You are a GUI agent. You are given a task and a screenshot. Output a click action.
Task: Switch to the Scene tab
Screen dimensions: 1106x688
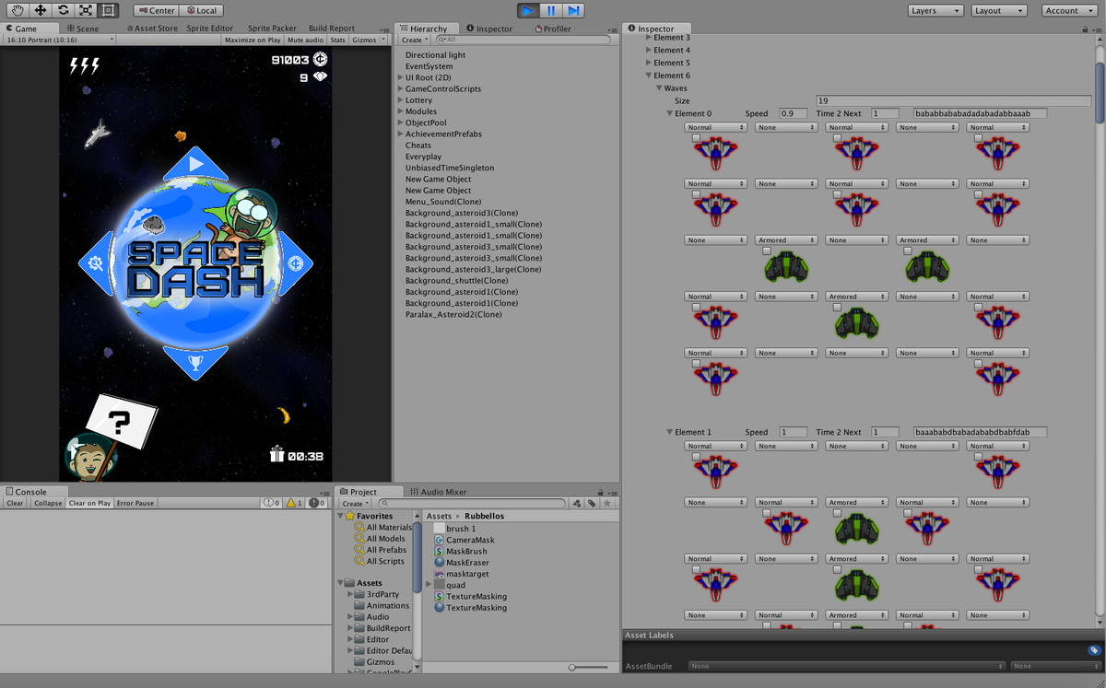83,29
